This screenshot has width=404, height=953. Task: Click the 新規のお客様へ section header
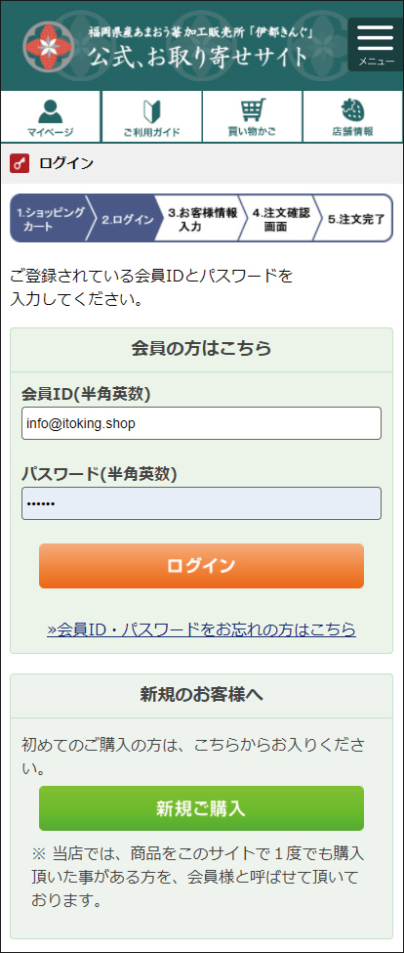(x=201, y=695)
